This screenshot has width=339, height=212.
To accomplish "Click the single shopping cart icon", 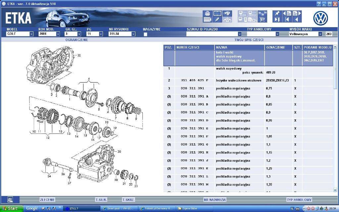I will (x=262, y=20).
